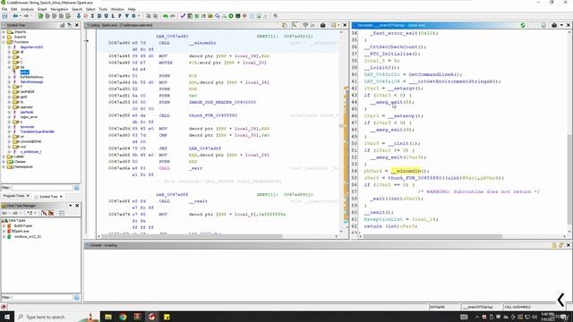Open the Navigation menu
Screen dimensions: 573x322
click(x=59, y=9)
